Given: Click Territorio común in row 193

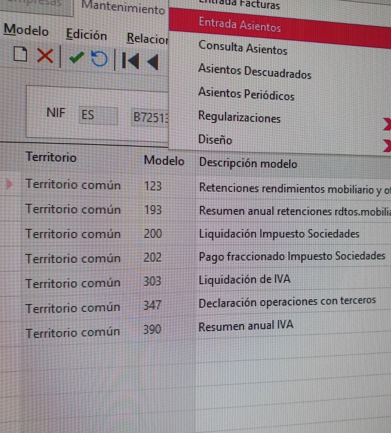Looking at the screenshot, I should coord(73,209).
